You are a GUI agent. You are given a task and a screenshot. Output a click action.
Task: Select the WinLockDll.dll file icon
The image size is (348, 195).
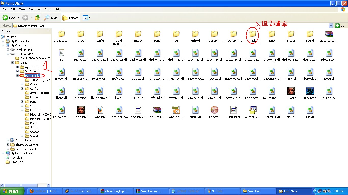click(272, 110)
